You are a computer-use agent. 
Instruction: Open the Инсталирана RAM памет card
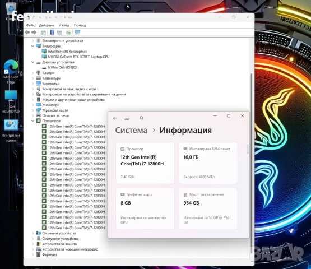tap(208, 163)
